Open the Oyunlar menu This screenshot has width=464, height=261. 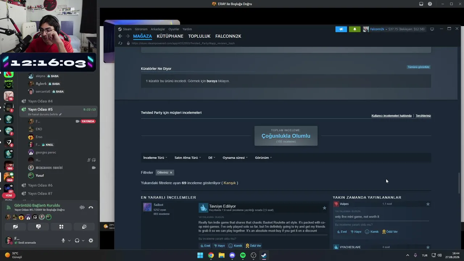click(174, 29)
